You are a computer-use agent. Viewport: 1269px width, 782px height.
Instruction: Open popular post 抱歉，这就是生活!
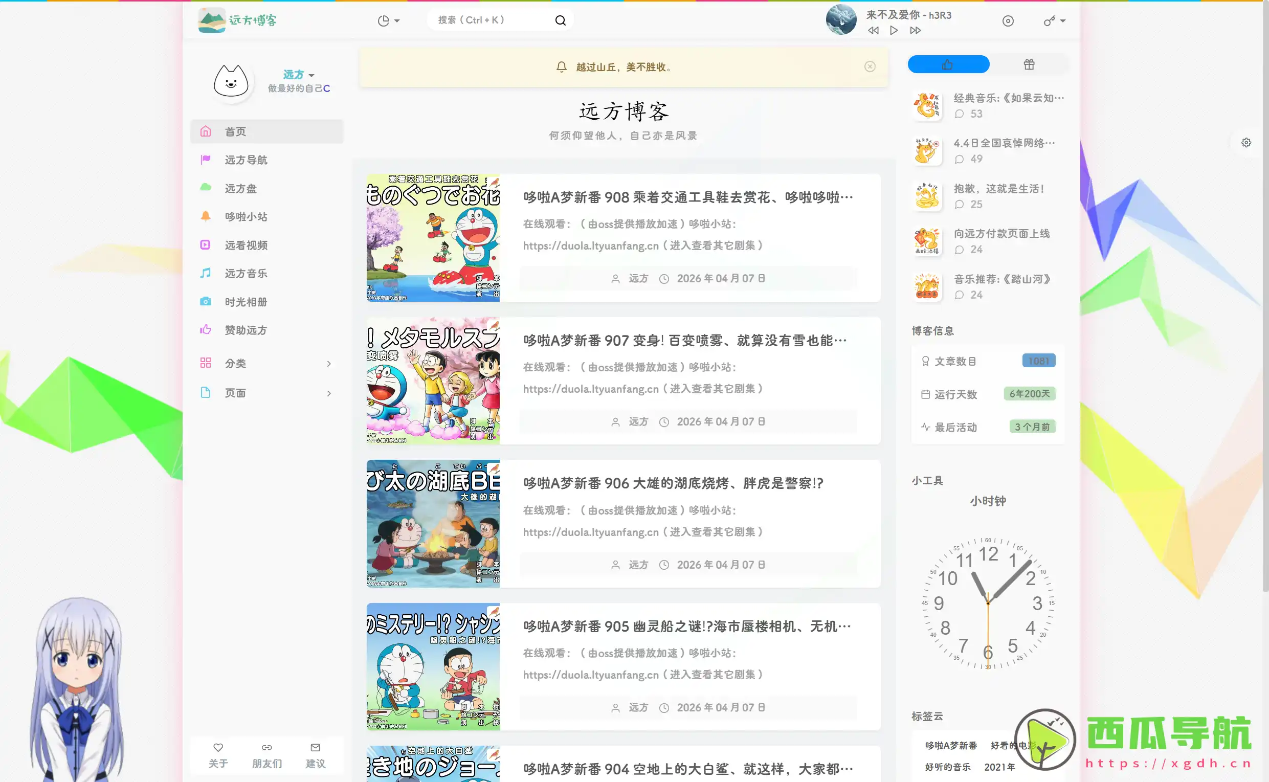(999, 189)
